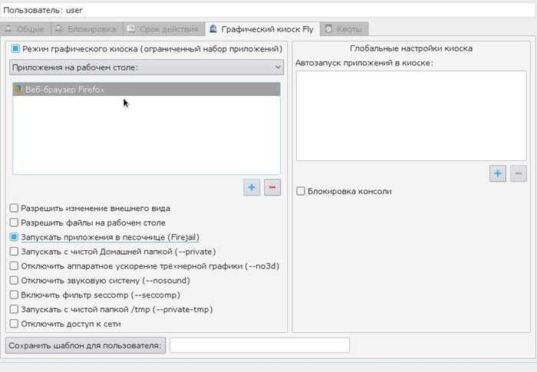Toggle Режим графического киоска checkbox
The height and width of the screenshot is (372, 537).
[15, 48]
